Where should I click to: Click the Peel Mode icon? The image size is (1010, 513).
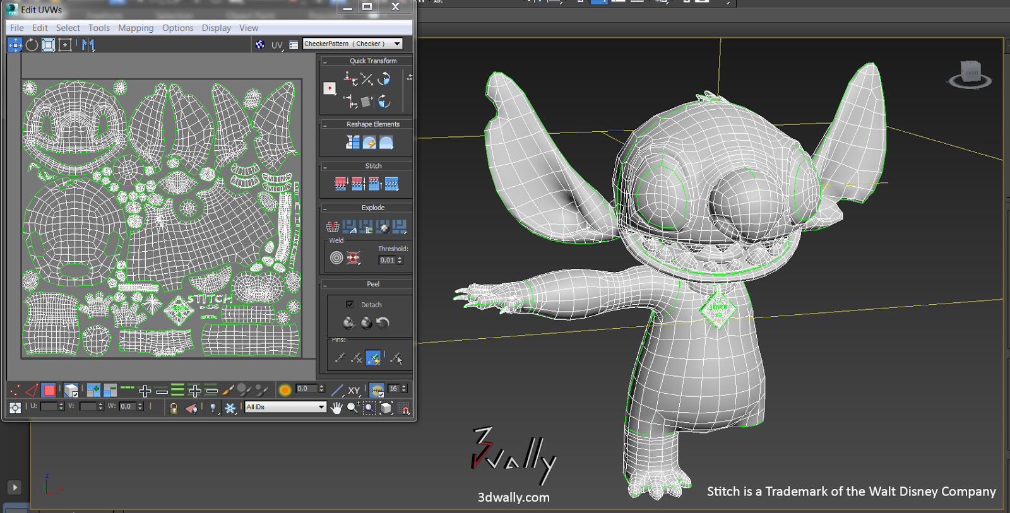tap(367, 323)
